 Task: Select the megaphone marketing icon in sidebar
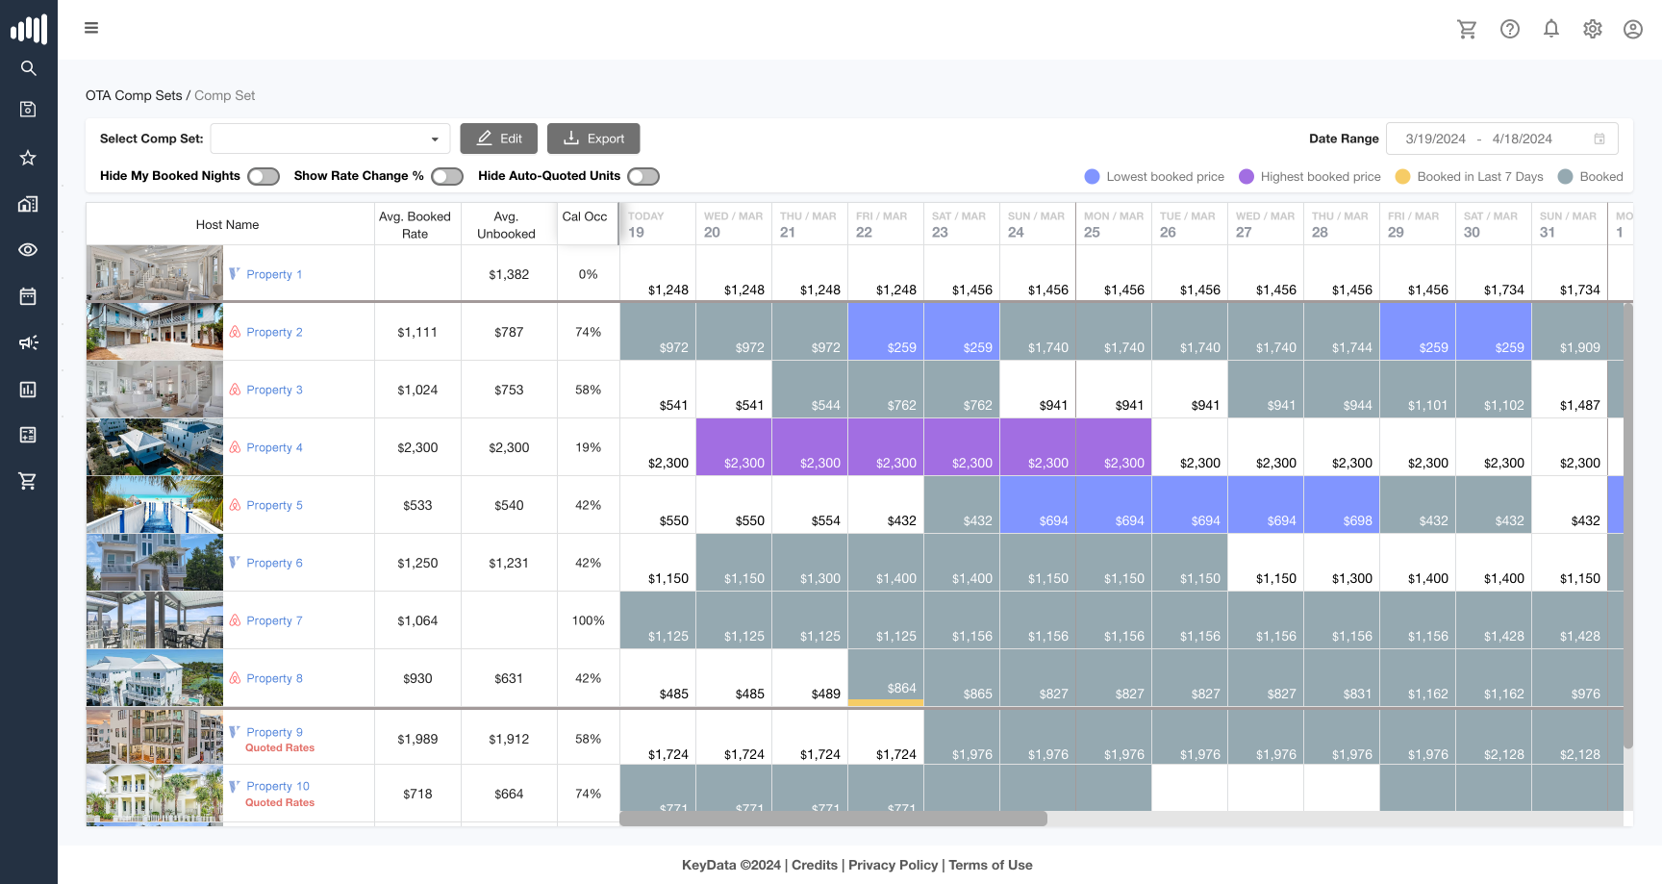pos(28,342)
